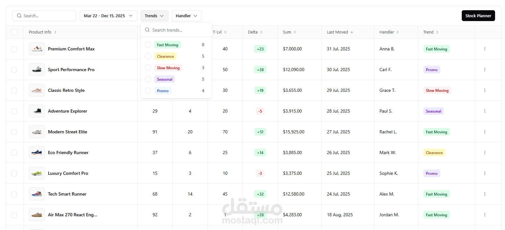Select the Sport Performance Pro row checkbox
This screenshot has width=505, height=230.
(14, 70)
